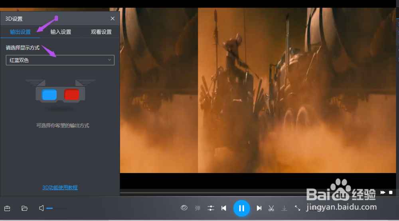
Task: Open the playback adjustment sliders icon
Action: click(x=211, y=208)
